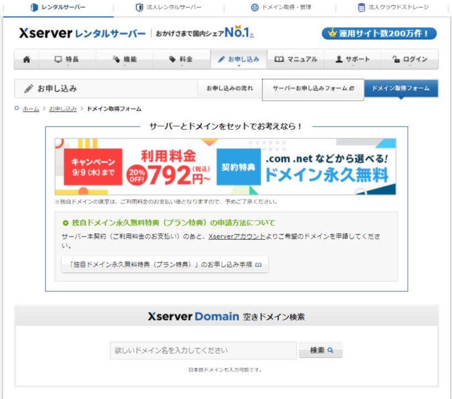Click the No.1 share footnote link
Screen dimensions: 452x399
(252, 35)
